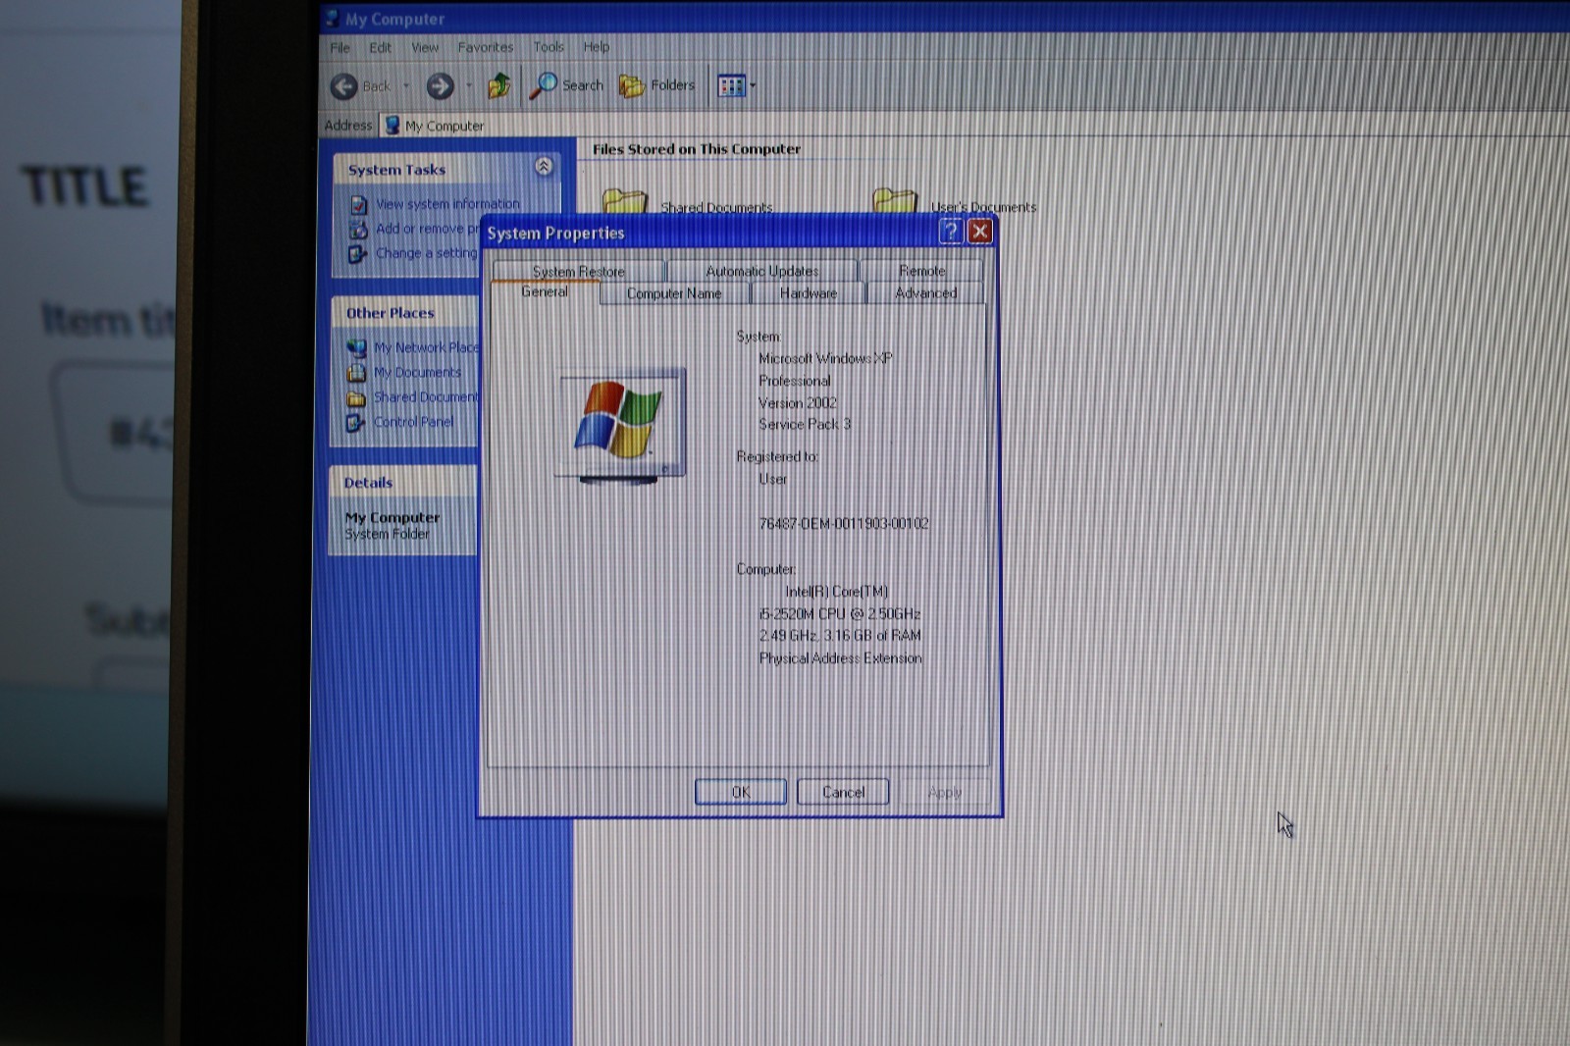Click the Control Panel icon
Image resolution: width=1570 pixels, height=1046 pixels.
355,423
